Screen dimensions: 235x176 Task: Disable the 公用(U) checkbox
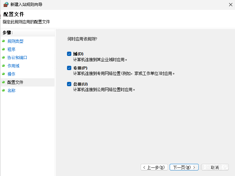[69, 84]
